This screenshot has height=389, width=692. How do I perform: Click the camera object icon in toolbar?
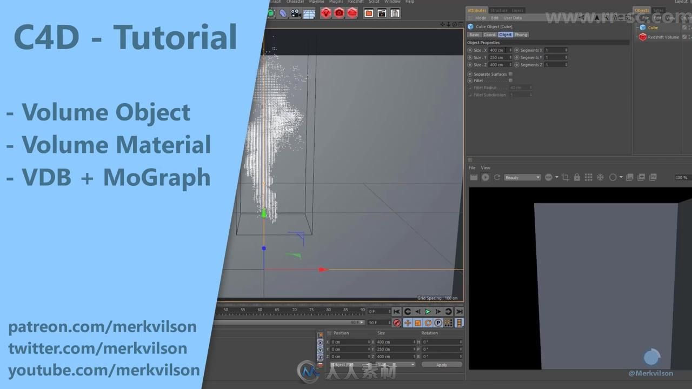(x=296, y=13)
